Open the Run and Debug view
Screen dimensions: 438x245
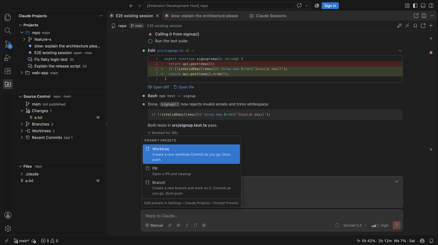pyautogui.click(x=8, y=57)
